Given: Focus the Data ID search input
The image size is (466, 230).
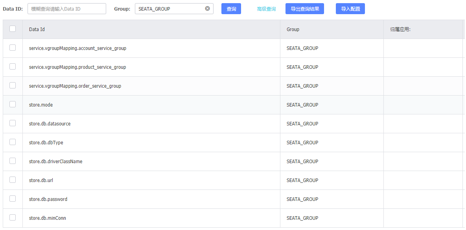Looking at the screenshot, I should [x=67, y=9].
